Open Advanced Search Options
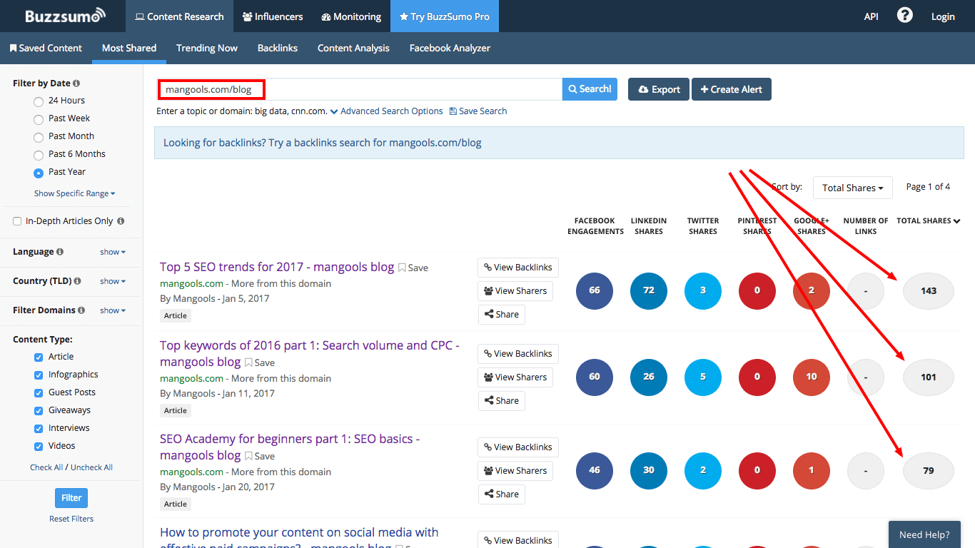Viewport: 975px width, 548px height. pyautogui.click(x=388, y=111)
